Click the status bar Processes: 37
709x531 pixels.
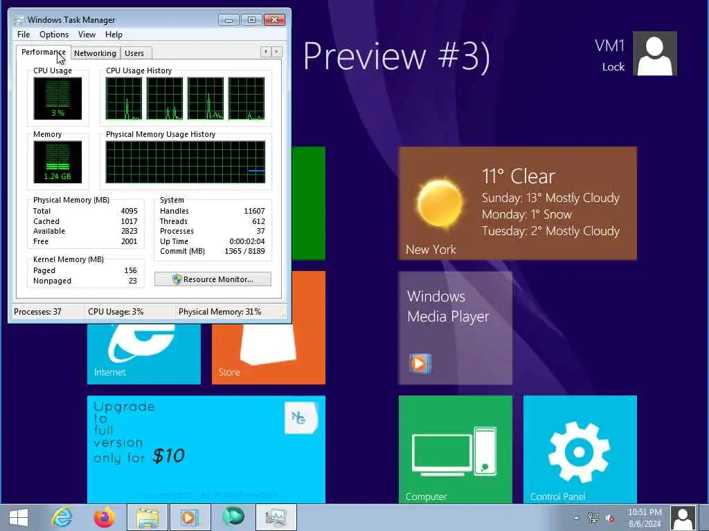point(37,312)
